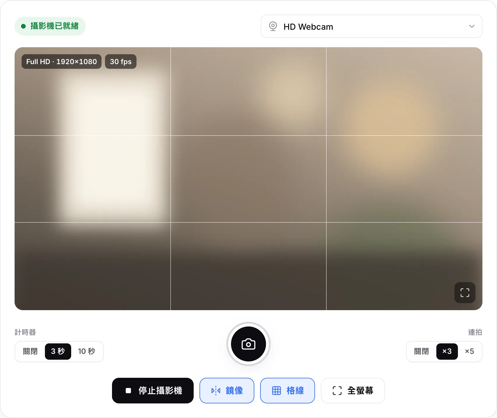497x418 pixels.
Task: Click the 連拍 label
Action: tap(475, 332)
